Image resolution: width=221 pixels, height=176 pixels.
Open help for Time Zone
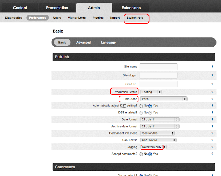(212, 99)
